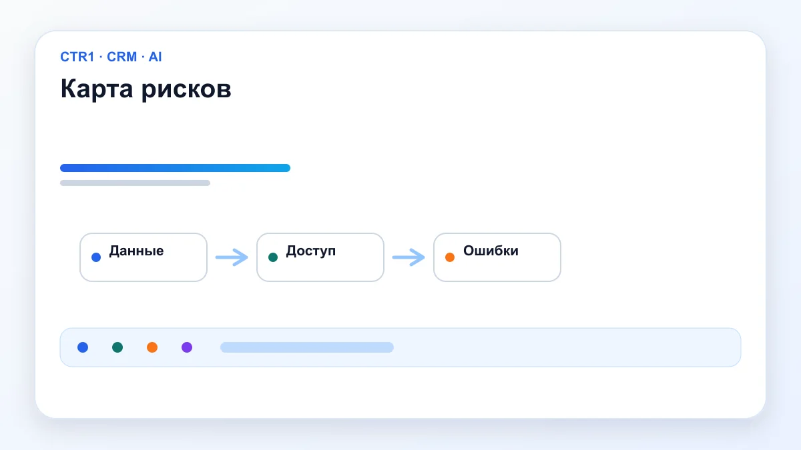
Task: Click the short gray bar under progress bar
Action: coord(135,183)
